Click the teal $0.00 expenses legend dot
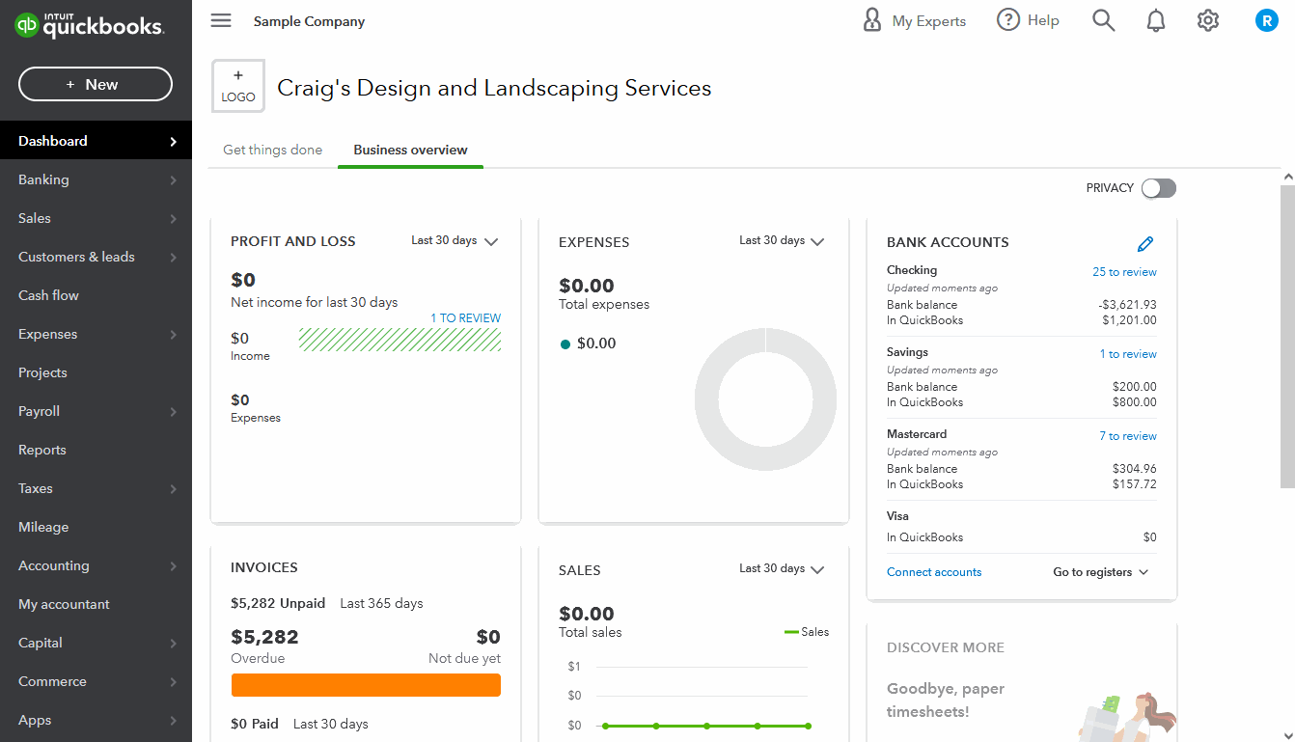1295x742 pixels. (x=565, y=344)
